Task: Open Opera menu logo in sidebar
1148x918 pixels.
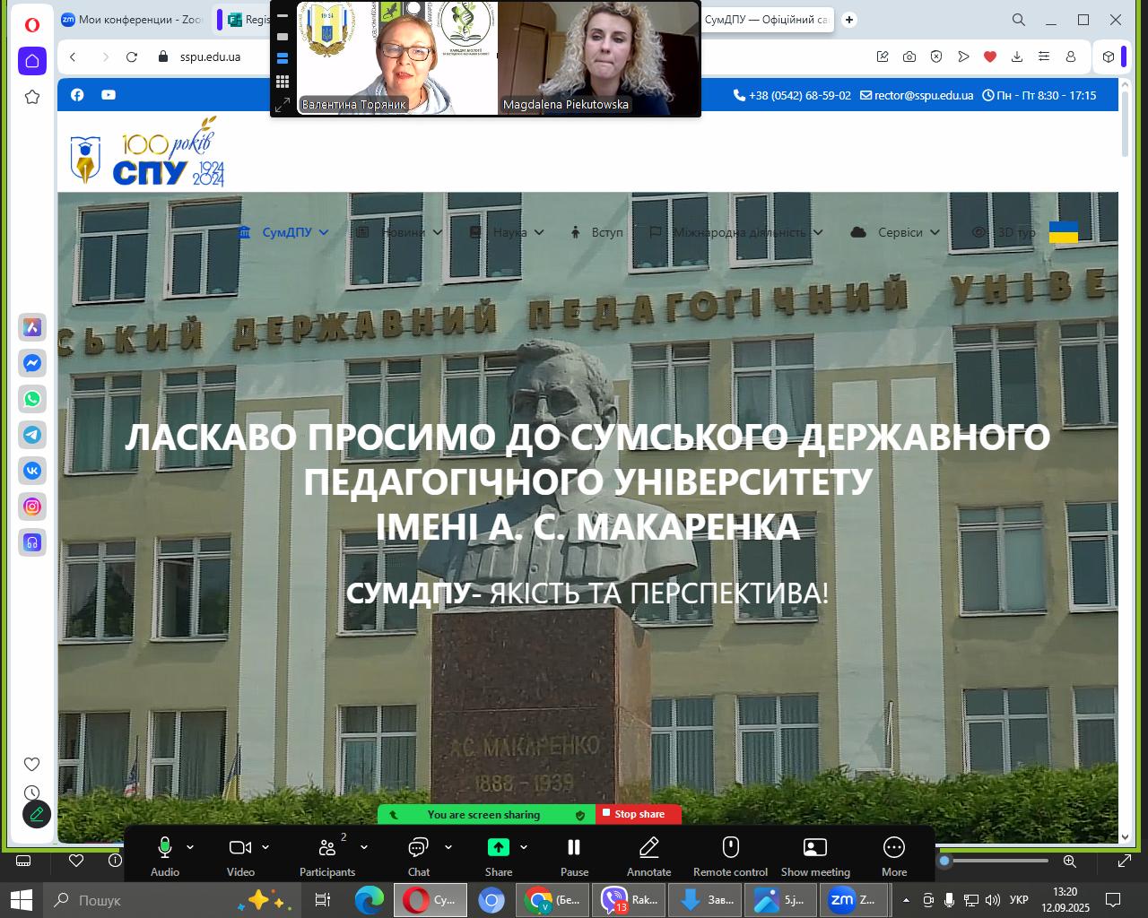Action: point(32,24)
